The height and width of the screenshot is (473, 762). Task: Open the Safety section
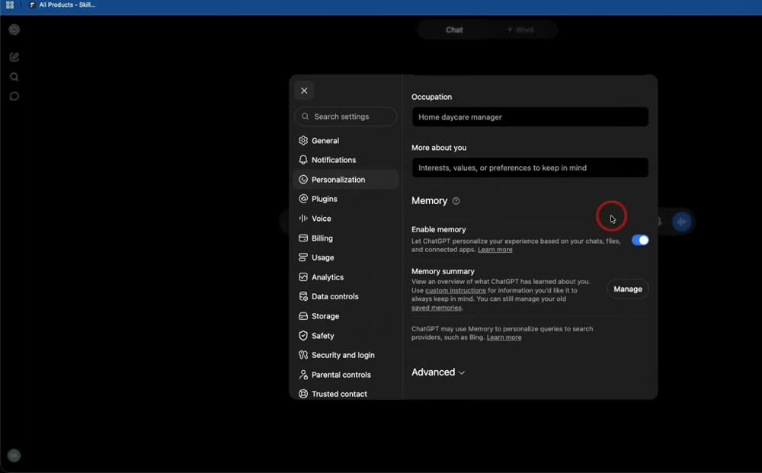click(345, 336)
